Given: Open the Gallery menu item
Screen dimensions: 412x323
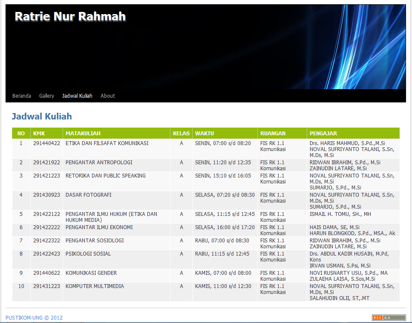Looking at the screenshot, I should point(46,96).
